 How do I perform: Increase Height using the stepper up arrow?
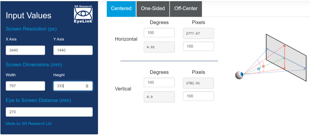click(87, 85)
